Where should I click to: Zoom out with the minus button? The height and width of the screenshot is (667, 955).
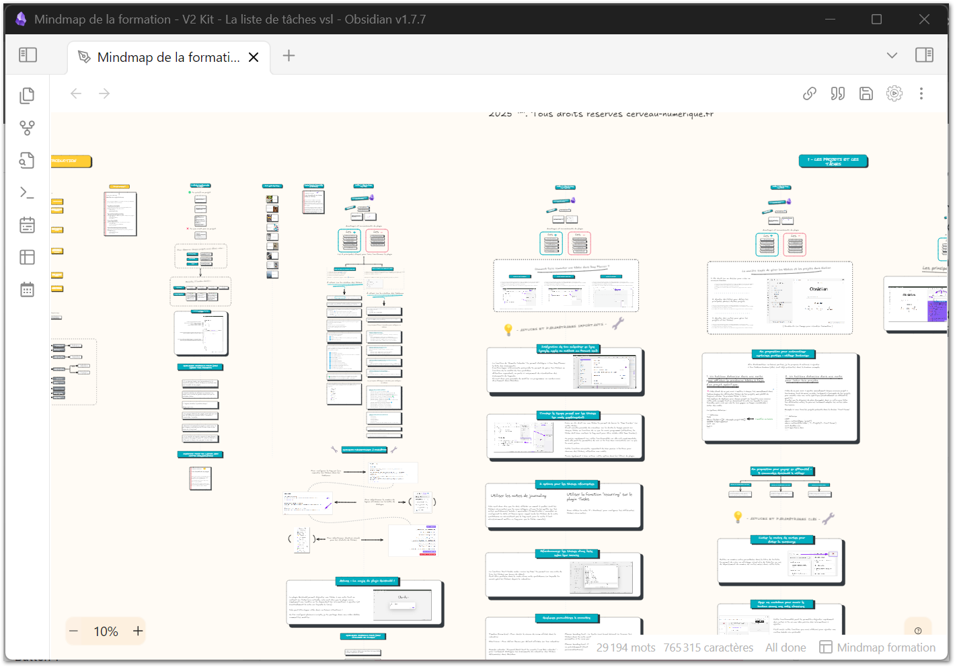(74, 631)
